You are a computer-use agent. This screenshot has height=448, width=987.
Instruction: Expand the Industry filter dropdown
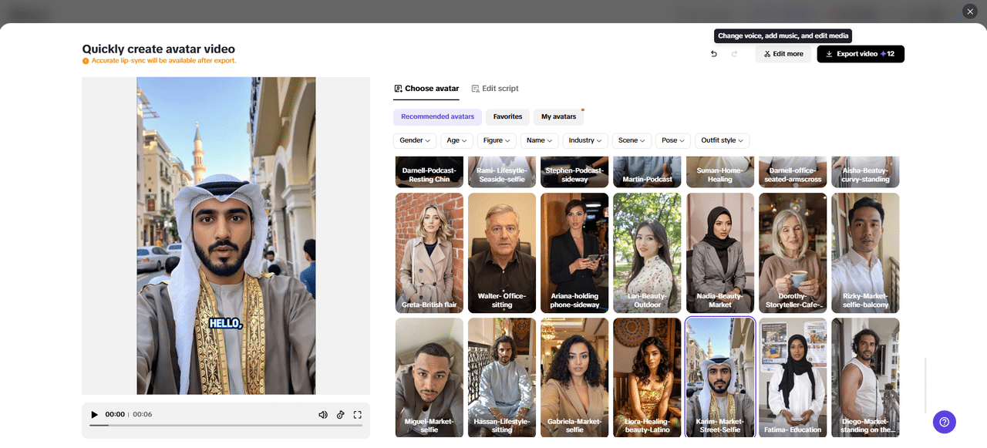[585, 140]
